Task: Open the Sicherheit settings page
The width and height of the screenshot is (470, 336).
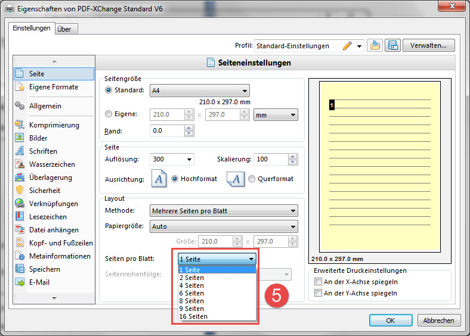Action: 54,191
